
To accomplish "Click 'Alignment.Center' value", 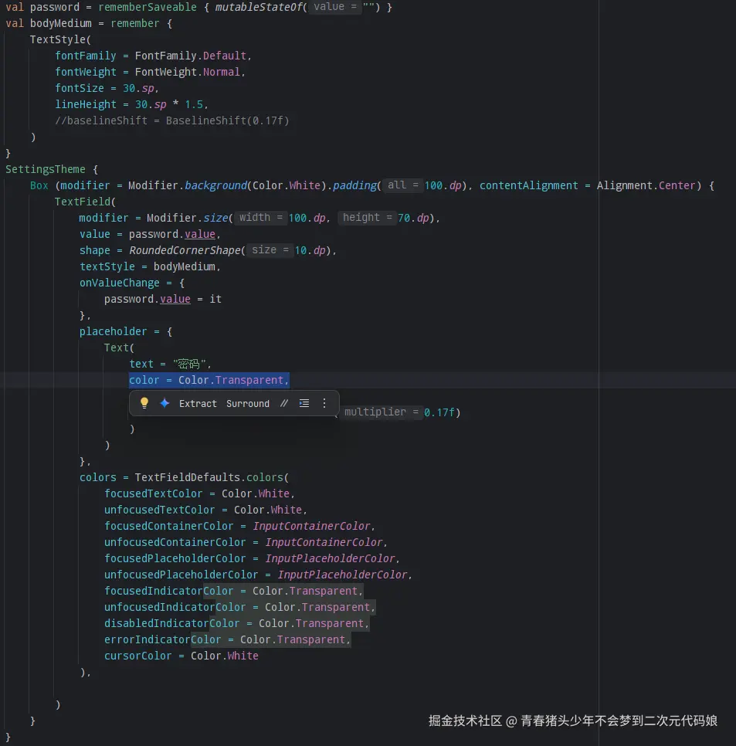I will (x=646, y=185).
